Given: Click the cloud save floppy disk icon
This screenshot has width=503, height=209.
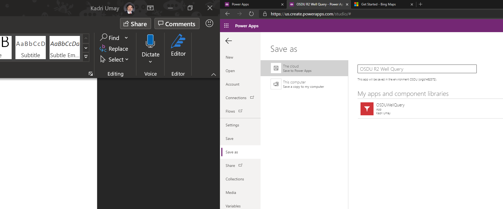Looking at the screenshot, I should coord(276,68).
